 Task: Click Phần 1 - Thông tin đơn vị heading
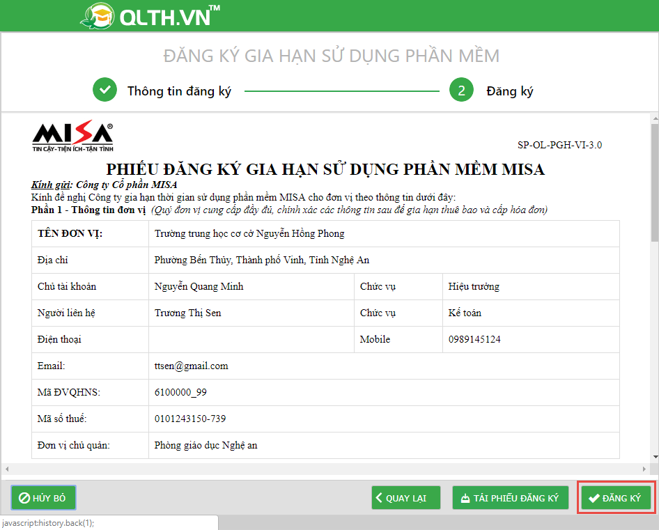[x=88, y=210]
